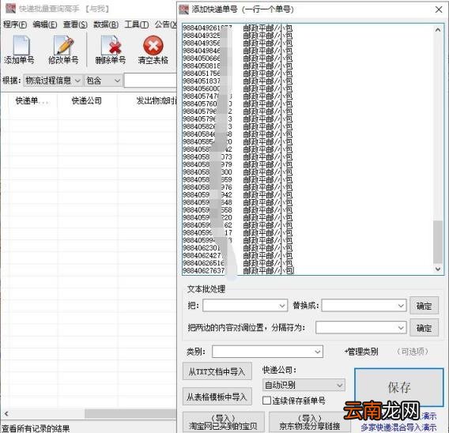This screenshot has height=433, width=449.
Task: Click the 快递单 column header
Action: (32, 100)
